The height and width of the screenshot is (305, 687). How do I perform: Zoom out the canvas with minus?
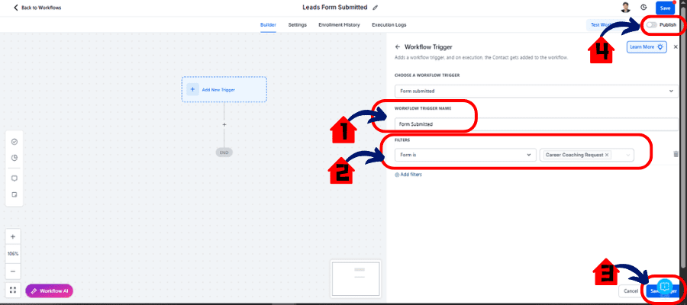click(x=13, y=271)
